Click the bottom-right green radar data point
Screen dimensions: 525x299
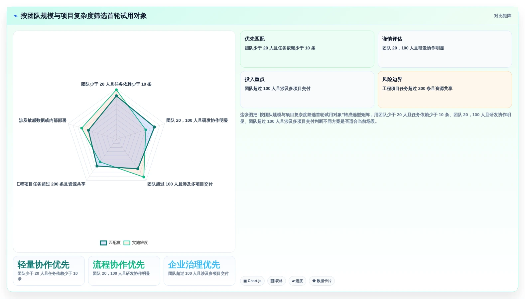(x=144, y=177)
